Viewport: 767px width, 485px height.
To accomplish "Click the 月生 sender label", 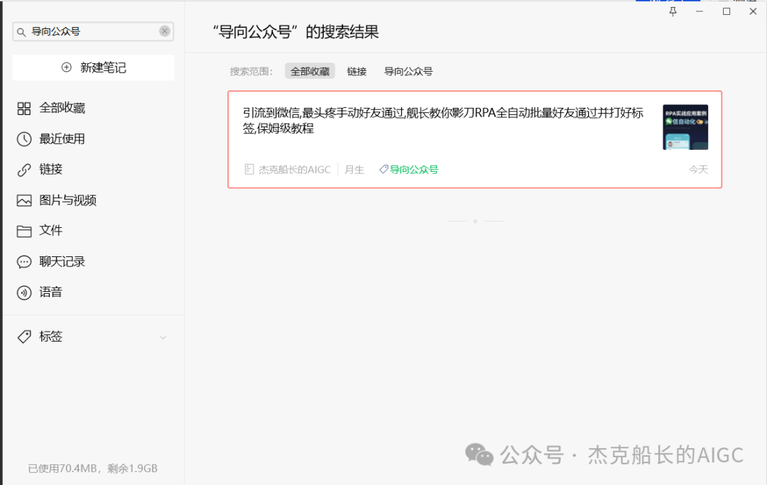I will pos(354,170).
